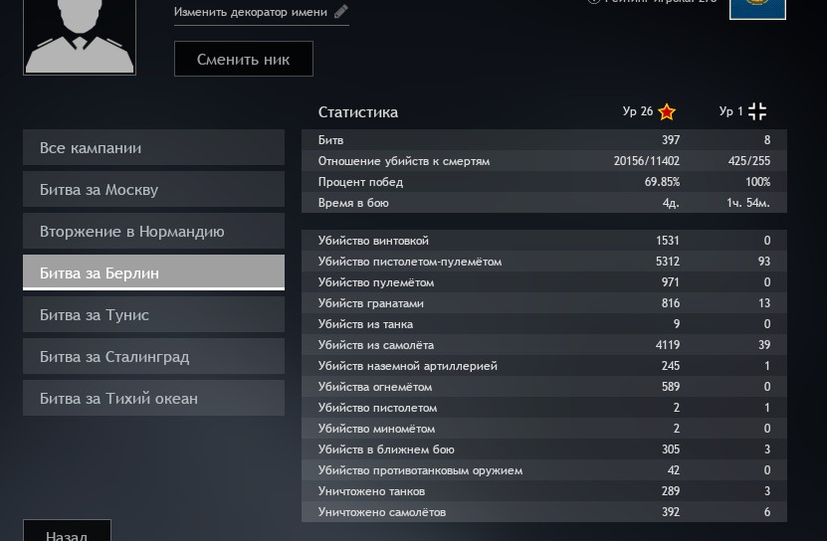Open the Битва за Тунис campaign
Viewport: 827px width, 541px height.
pyautogui.click(x=153, y=315)
